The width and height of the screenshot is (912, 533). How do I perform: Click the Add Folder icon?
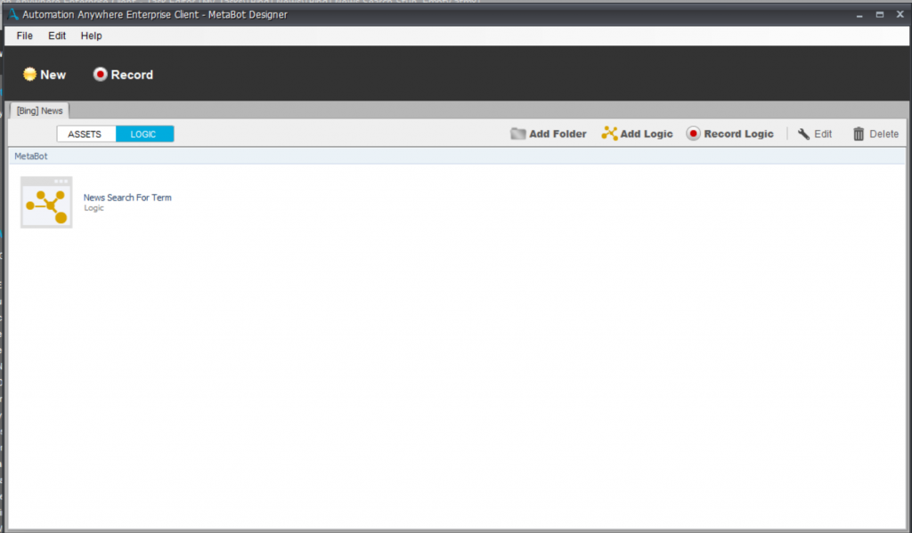coord(517,133)
